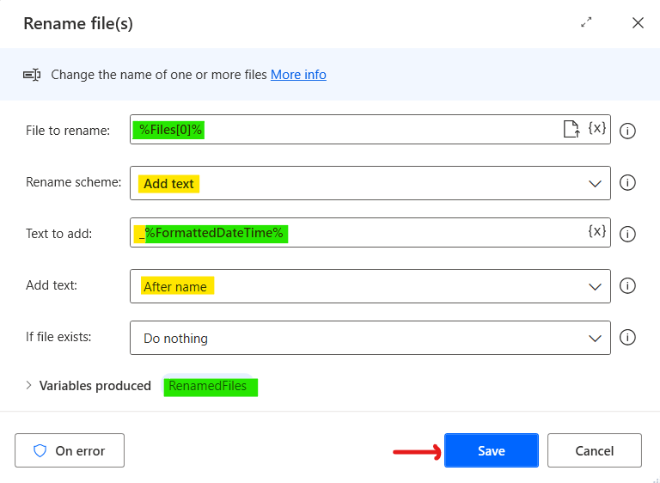
Task: Open the On error settings
Action: tap(70, 450)
